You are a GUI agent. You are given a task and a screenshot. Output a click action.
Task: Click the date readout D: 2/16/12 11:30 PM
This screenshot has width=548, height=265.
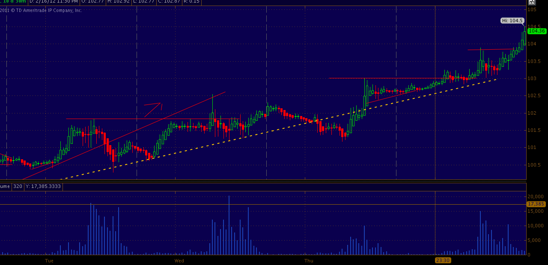coord(54,2)
